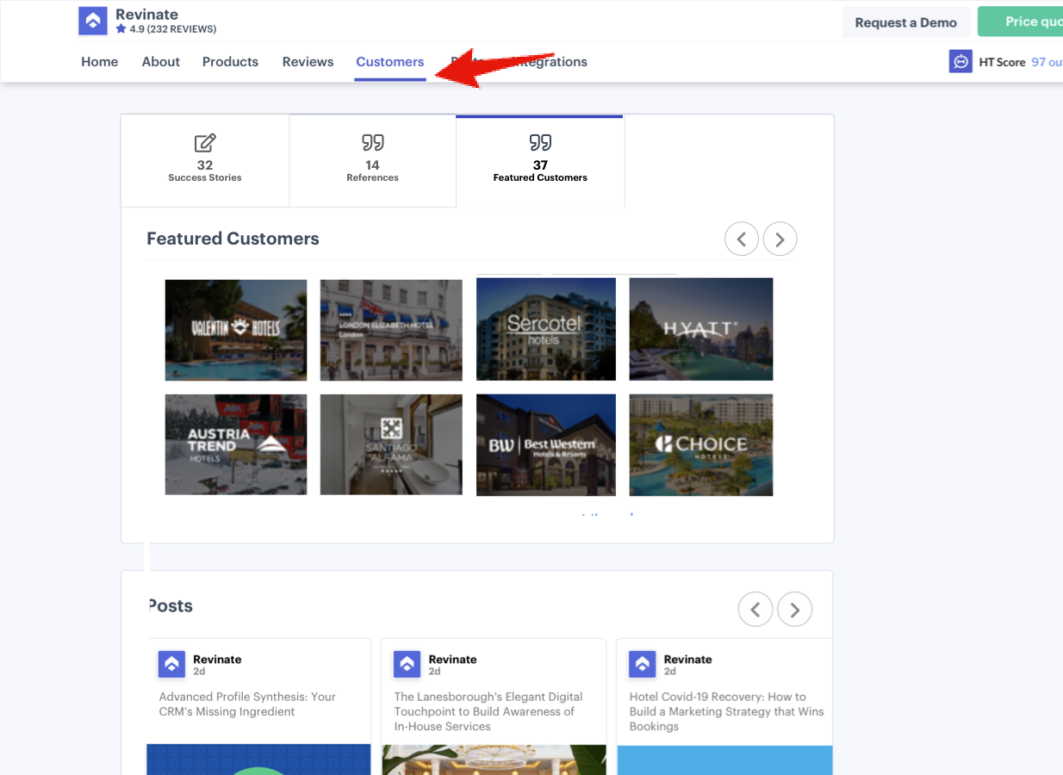Open London Elizabeth Hotel thumbnail
The height and width of the screenshot is (775, 1063).
[391, 330]
